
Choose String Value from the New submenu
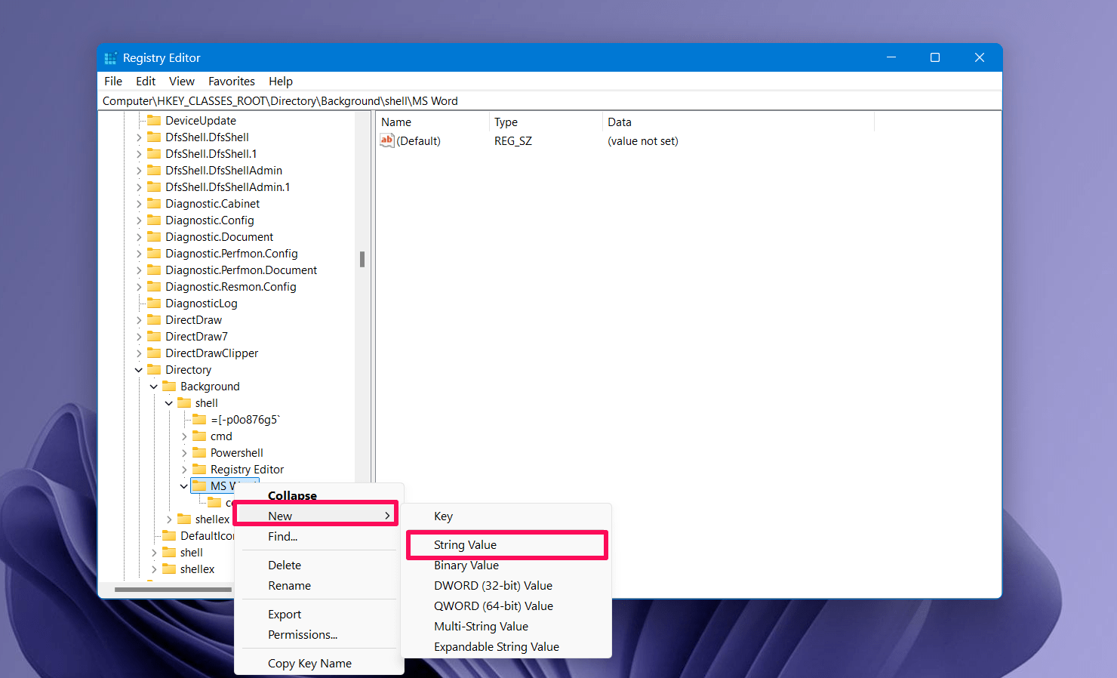pos(507,545)
